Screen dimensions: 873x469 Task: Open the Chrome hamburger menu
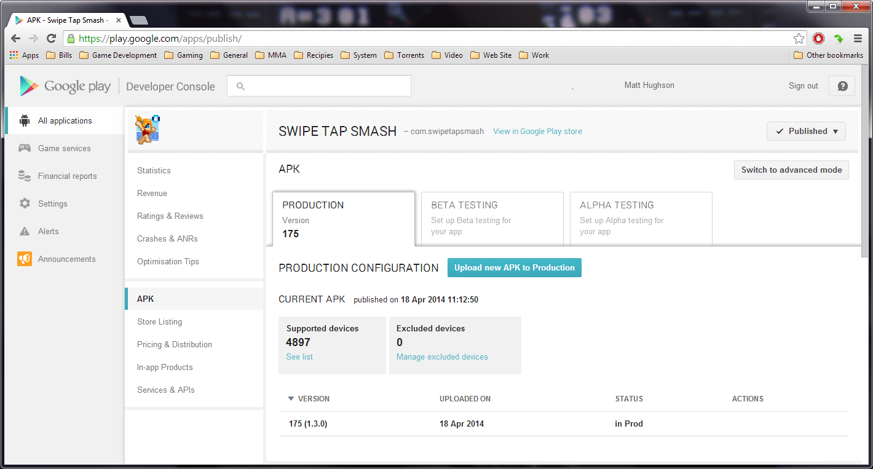[858, 39]
